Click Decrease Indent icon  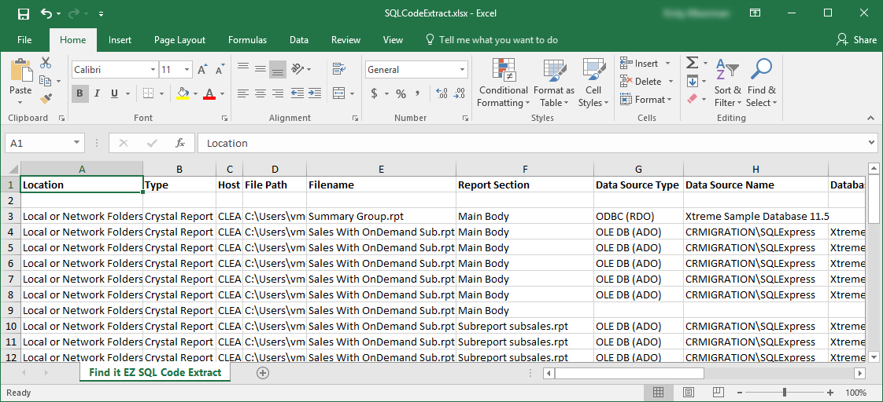298,93
